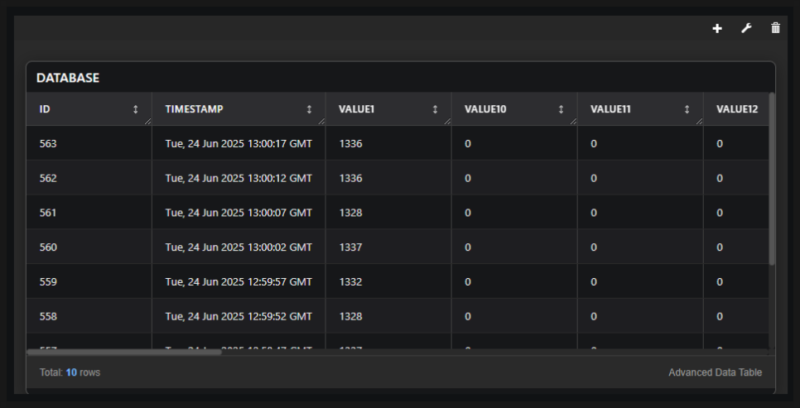This screenshot has height=408, width=800.
Task: Click timestamp 12:59:57 GMT cell
Action: click(x=239, y=281)
